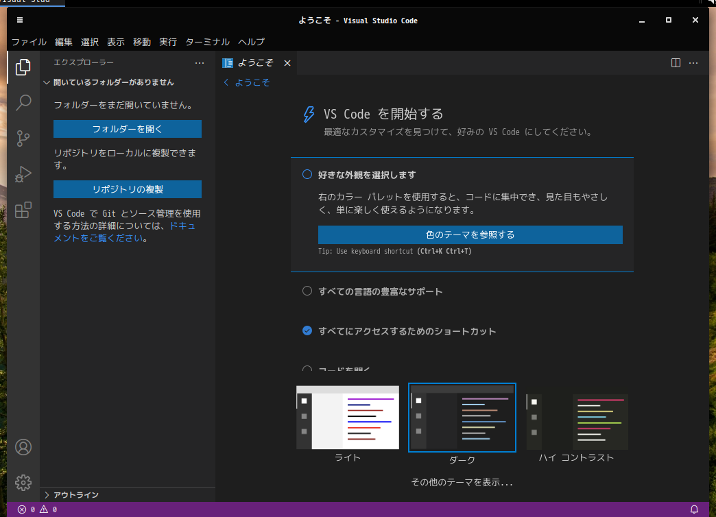Click the フォルダーを開く button

click(128, 129)
